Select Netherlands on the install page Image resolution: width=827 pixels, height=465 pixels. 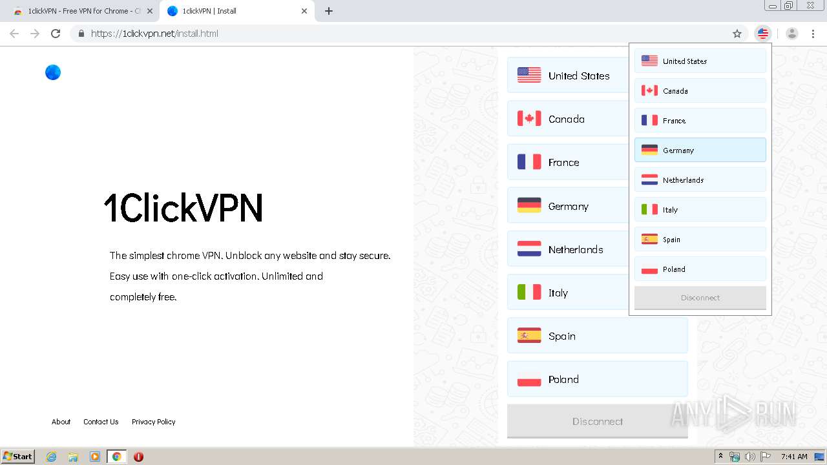[x=568, y=249]
